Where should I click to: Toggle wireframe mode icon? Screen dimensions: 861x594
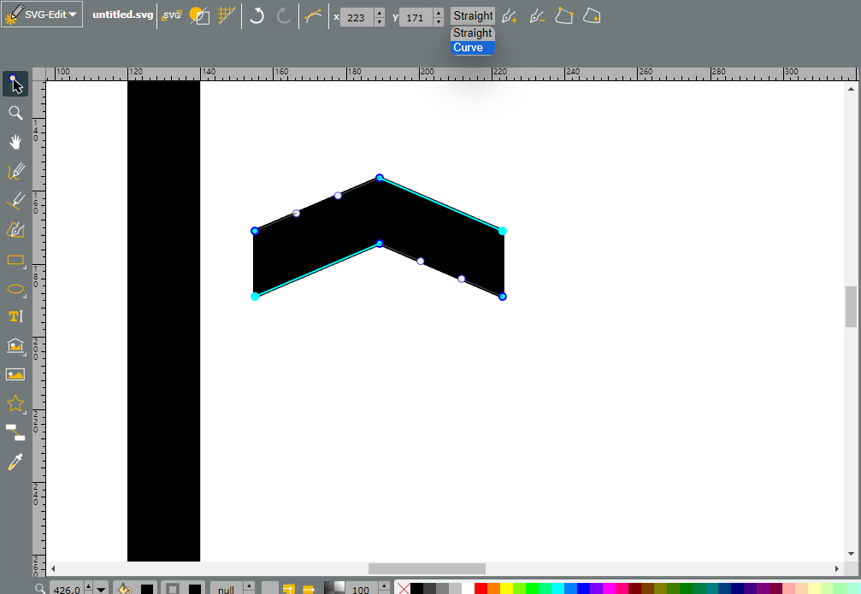click(198, 16)
